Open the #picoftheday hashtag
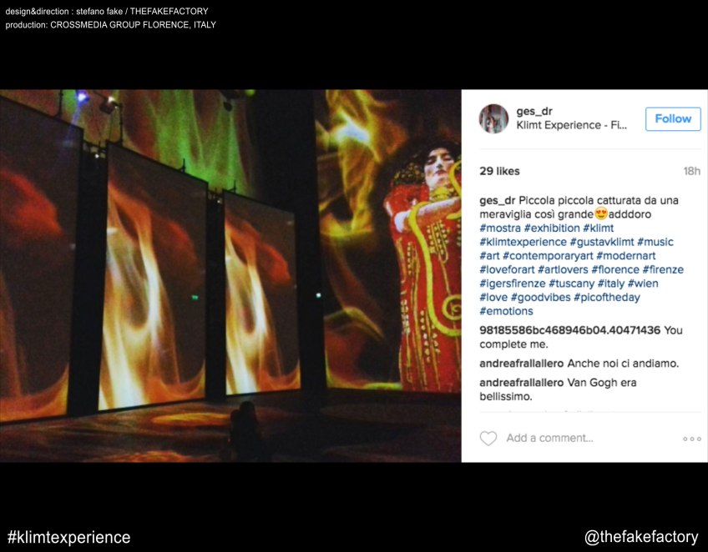 (x=607, y=298)
